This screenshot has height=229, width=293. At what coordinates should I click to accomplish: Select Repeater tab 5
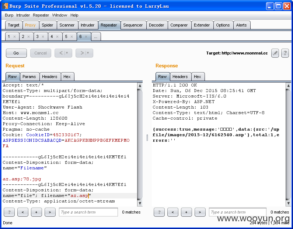(66, 36)
